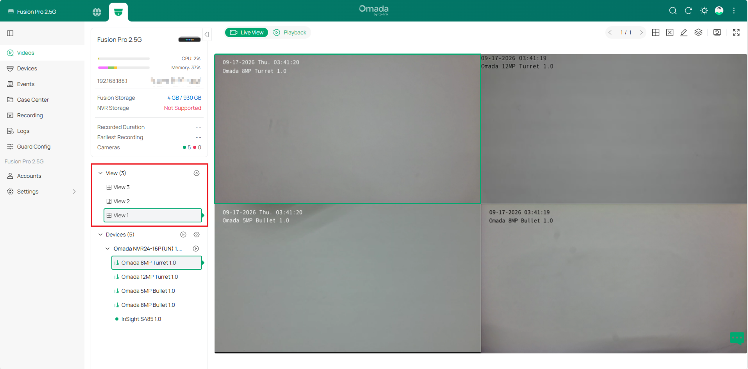Collapse the left sidebar panel icon
The width and height of the screenshot is (748, 369).
click(x=10, y=33)
